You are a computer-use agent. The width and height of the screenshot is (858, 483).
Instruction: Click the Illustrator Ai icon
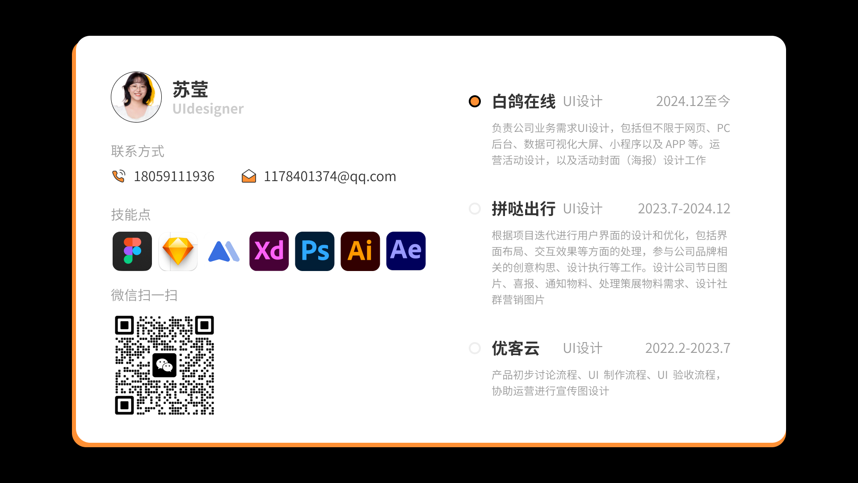(360, 251)
